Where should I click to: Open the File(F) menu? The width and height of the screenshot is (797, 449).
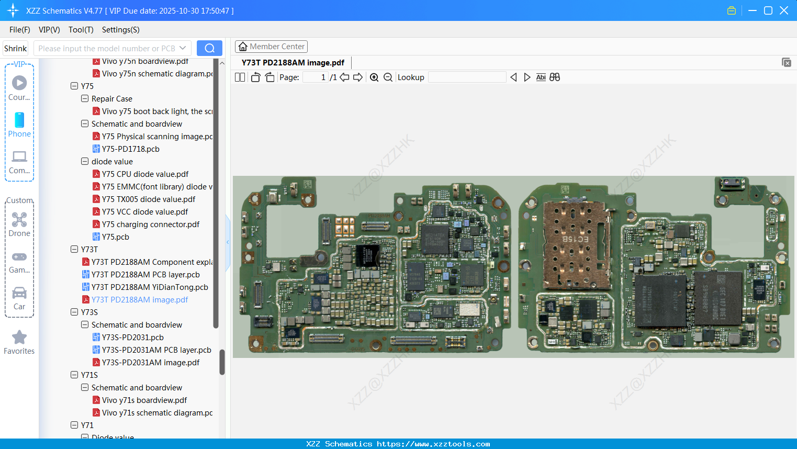[20, 30]
